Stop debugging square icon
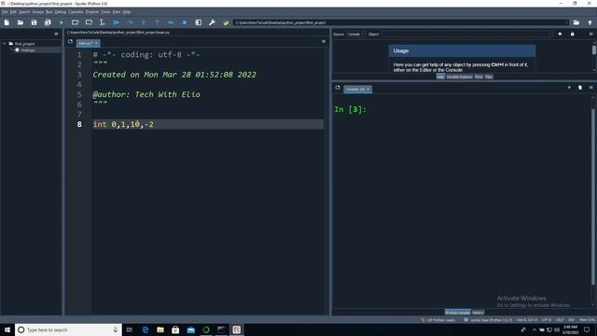Viewport: 597px width, 336px height. point(185,22)
